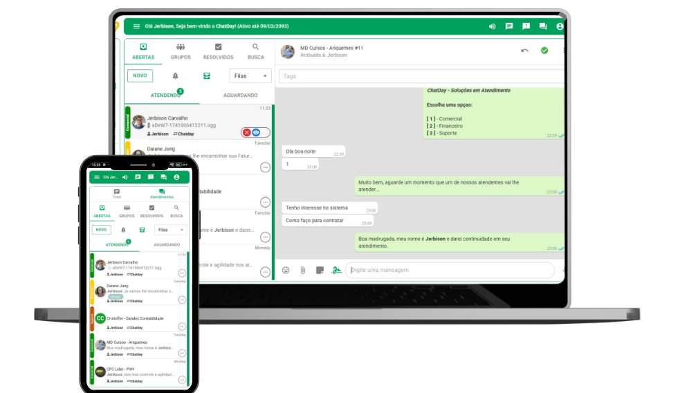The height and width of the screenshot is (393, 680).
Task: Toggle the eye icon on Jerbison Carvalho ticket
Action: [256, 132]
